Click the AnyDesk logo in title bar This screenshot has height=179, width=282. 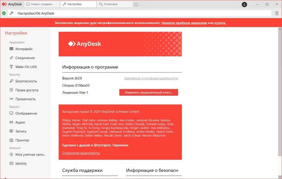pyautogui.click(x=12, y=4)
